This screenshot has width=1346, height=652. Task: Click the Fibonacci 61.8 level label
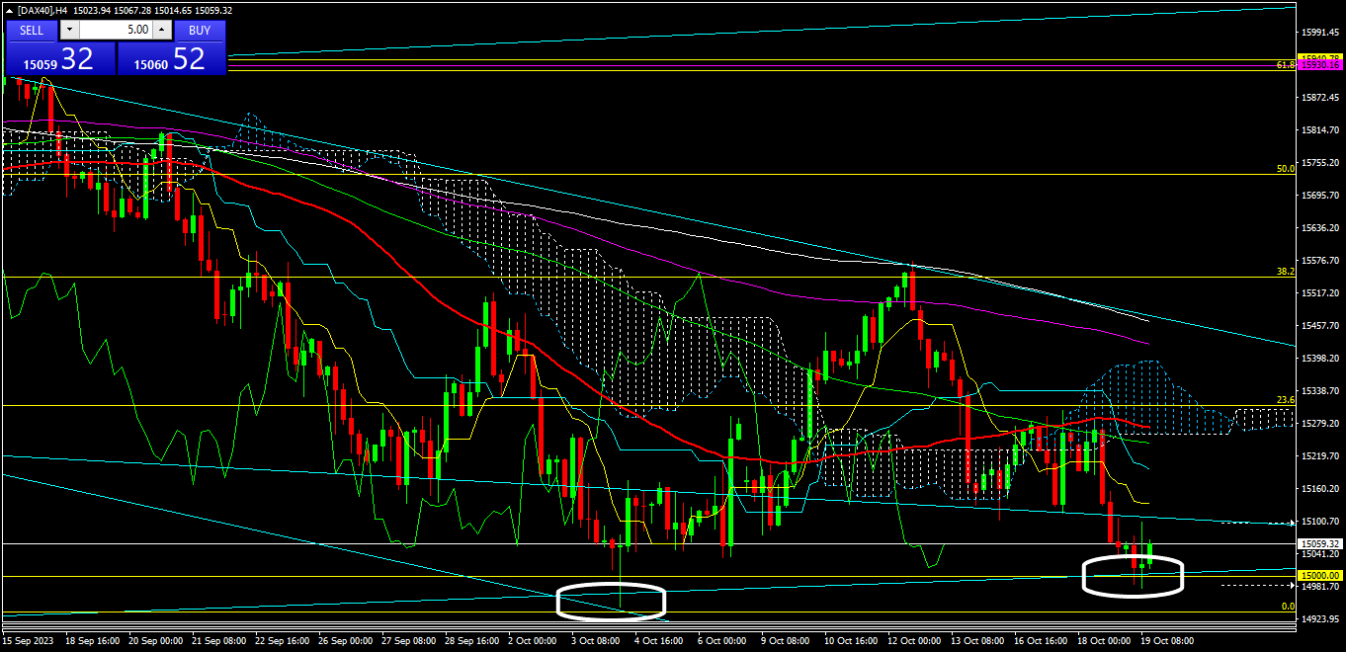point(1285,64)
